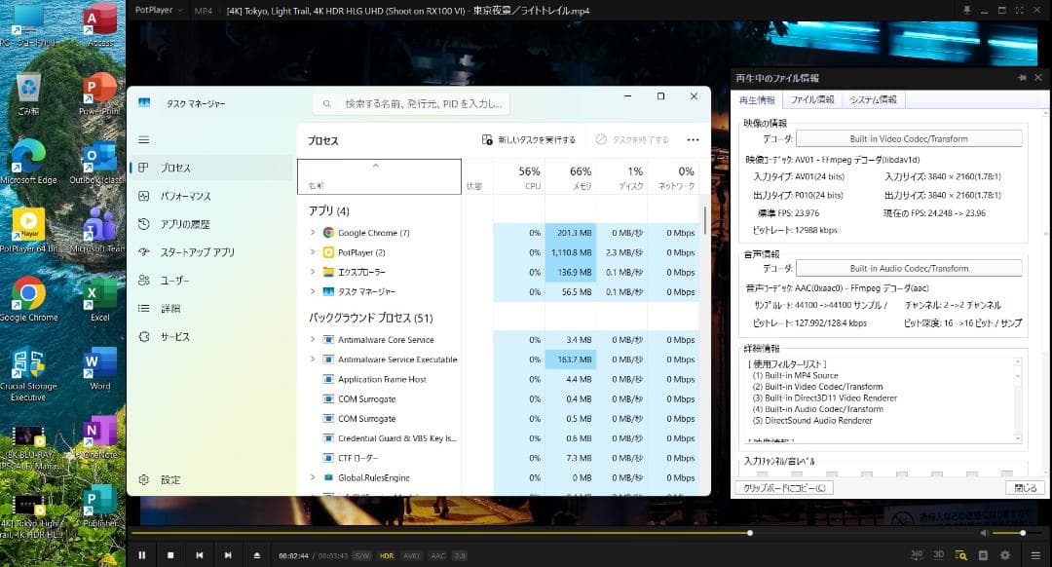Image resolution: width=1052 pixels, height=567 pixels.
Task: Open PotPlayer settings with the gear icon
Action: tap(1005, 554)
